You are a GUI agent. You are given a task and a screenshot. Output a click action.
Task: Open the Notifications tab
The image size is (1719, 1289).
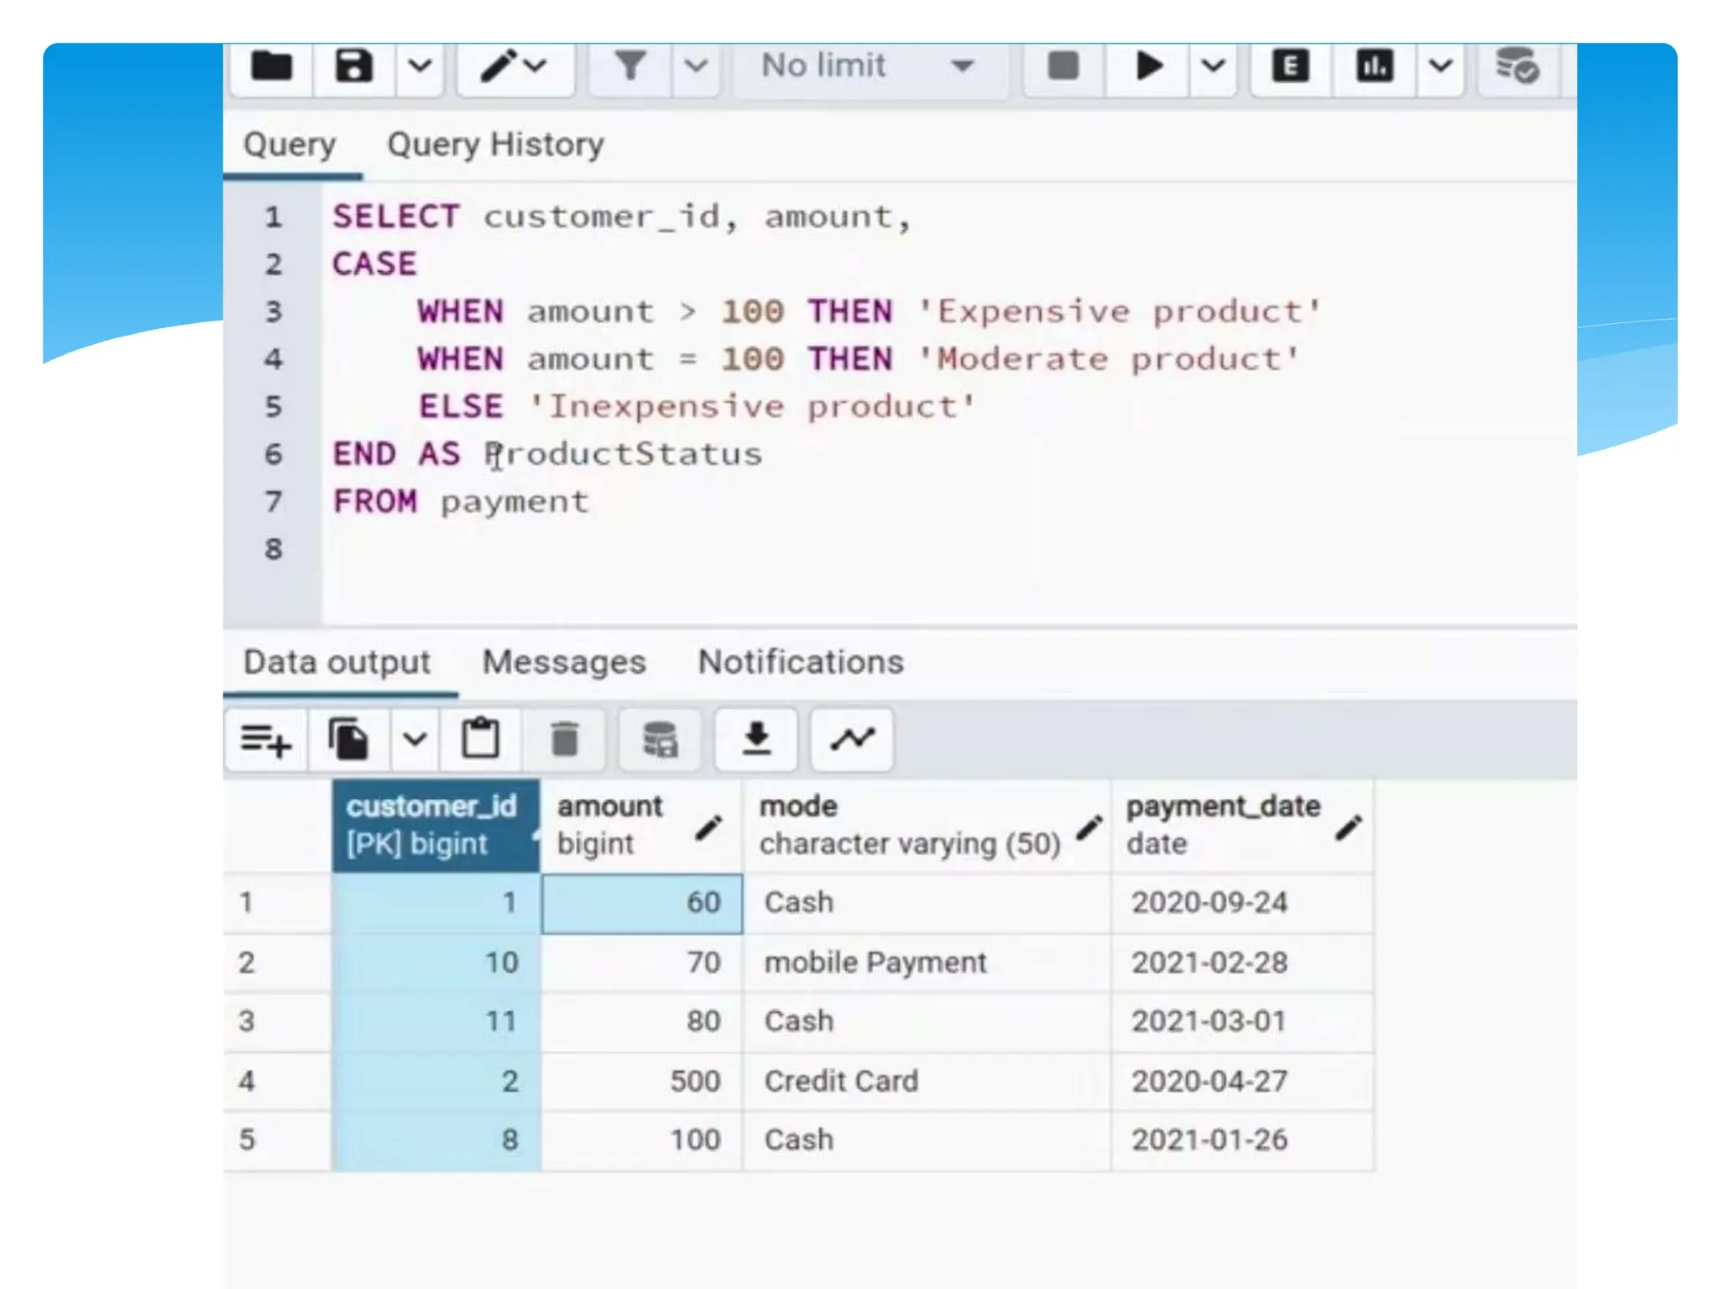tap(800, 662)
